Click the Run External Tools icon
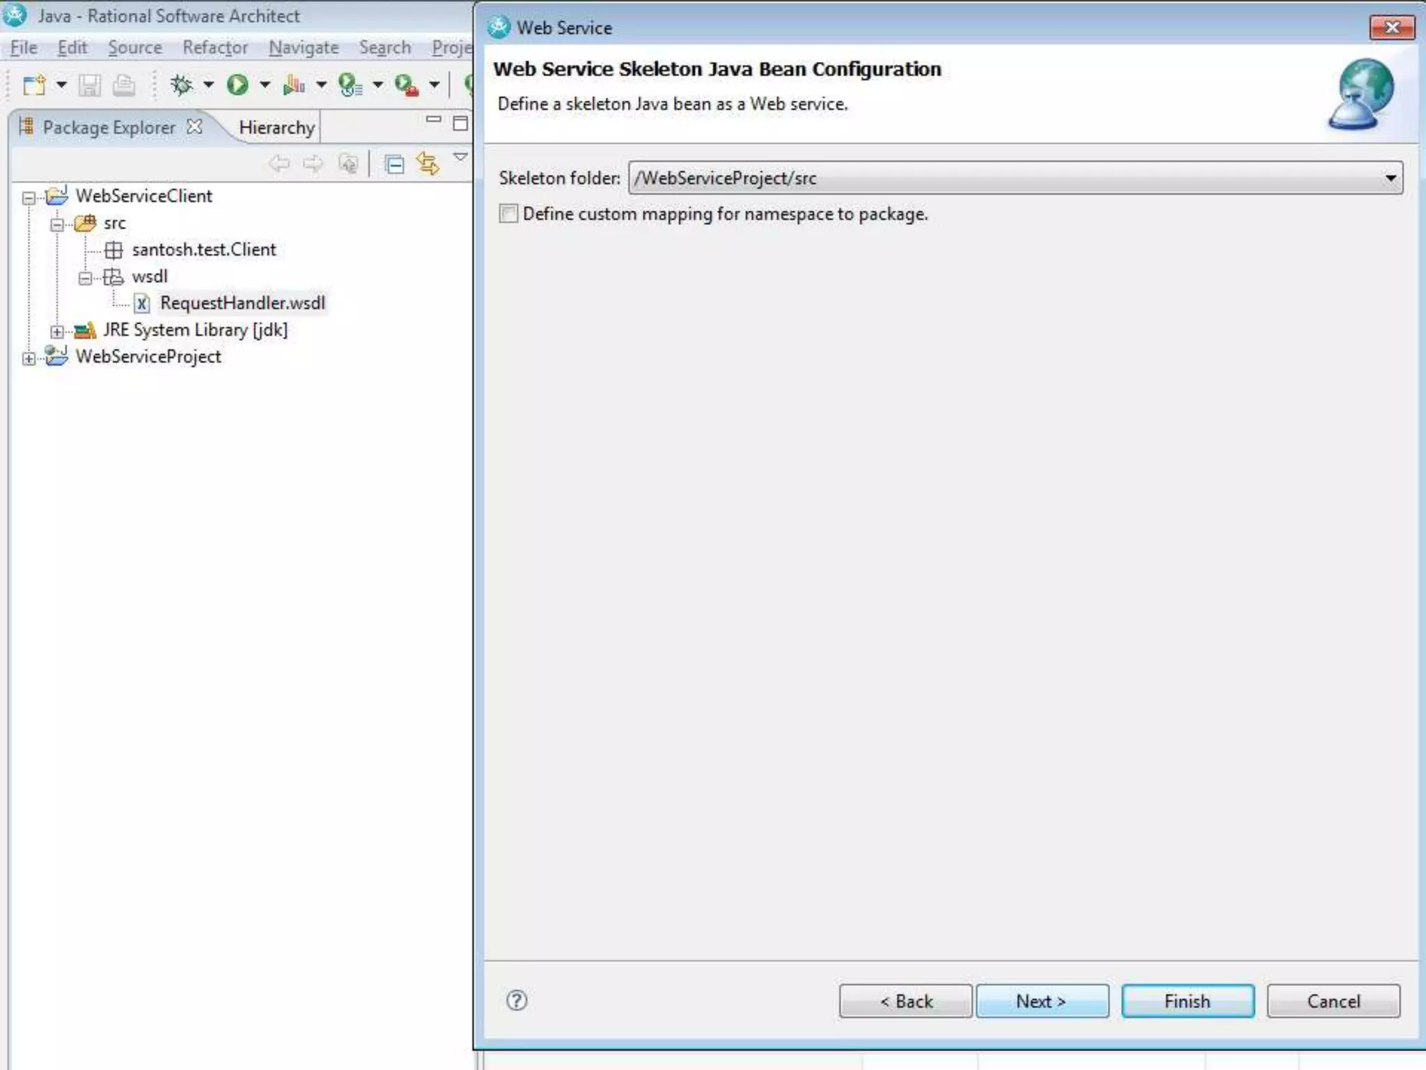1426x1070 pixels. point(406,85)
